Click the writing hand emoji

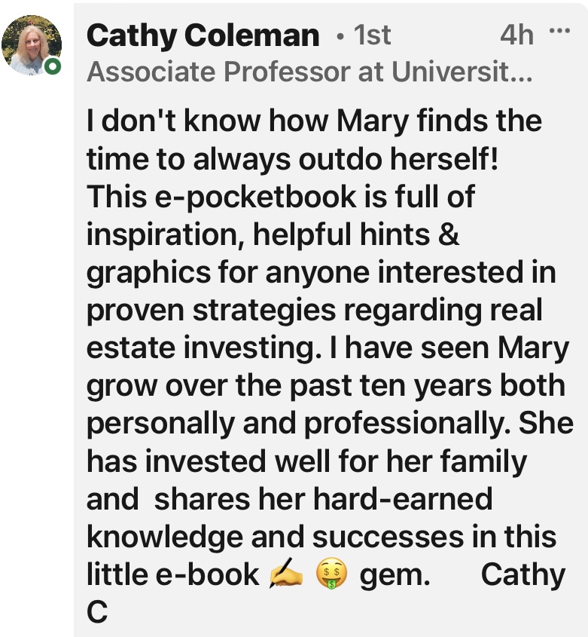(285, 577)
